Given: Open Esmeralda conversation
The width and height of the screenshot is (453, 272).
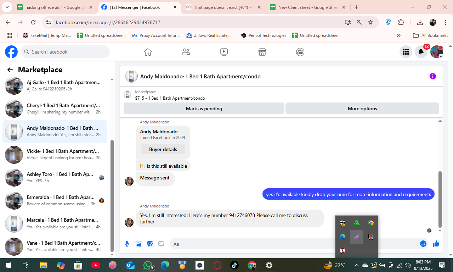Looking at the screenshot, I should click(x=55, y=200).
